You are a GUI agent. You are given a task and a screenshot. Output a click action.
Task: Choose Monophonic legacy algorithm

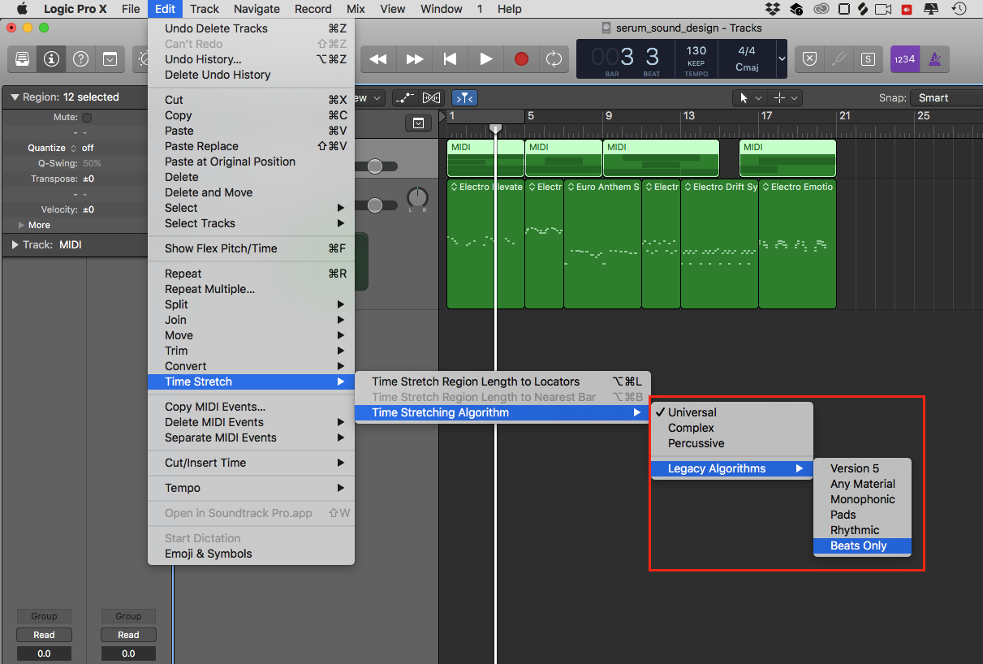[862, 499]
